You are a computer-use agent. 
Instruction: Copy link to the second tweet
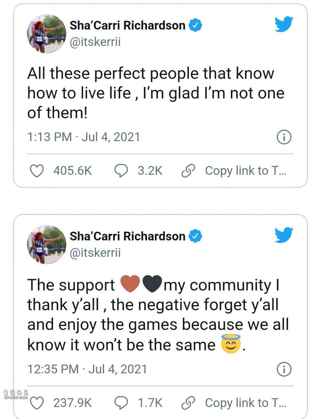tap(234, 403)
